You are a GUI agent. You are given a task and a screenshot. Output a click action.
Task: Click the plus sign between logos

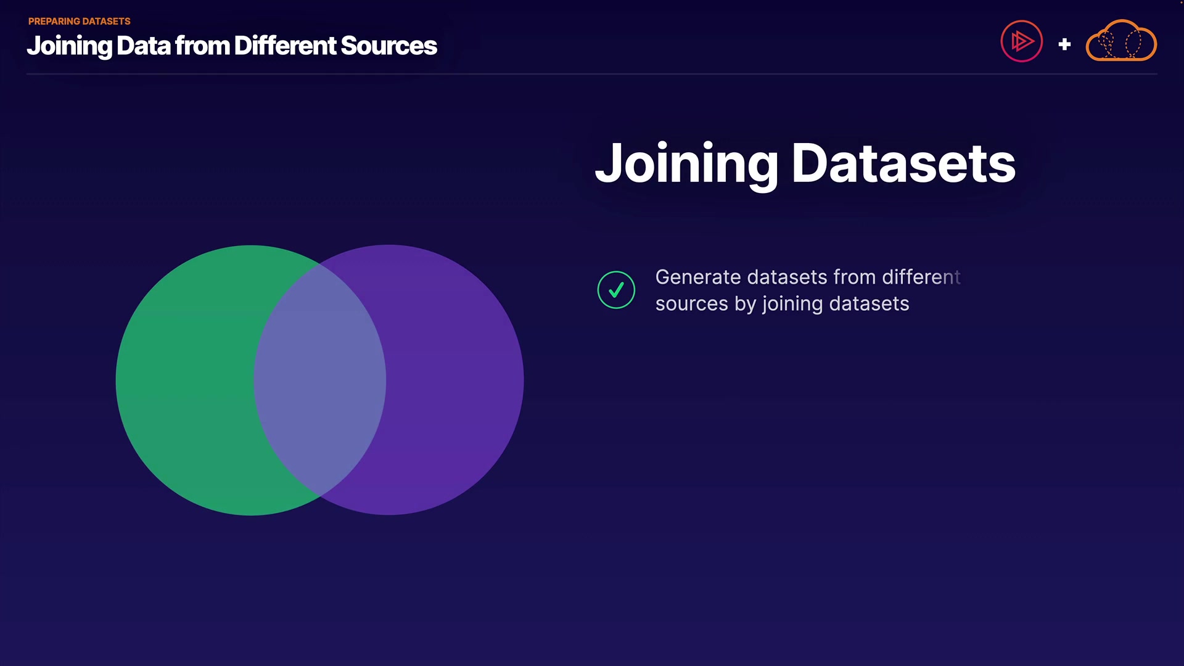(x=1064, y=44)
